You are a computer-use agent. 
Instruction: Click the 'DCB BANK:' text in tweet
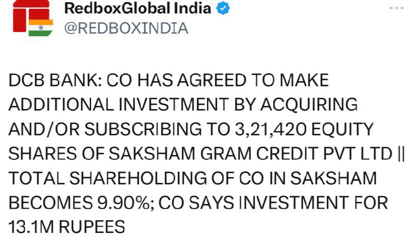coord(55,80)
